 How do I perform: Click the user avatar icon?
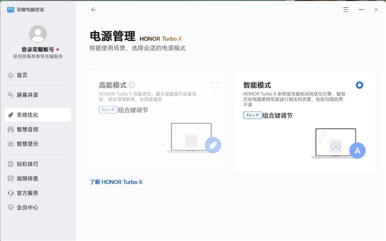(x=38, y=34)
